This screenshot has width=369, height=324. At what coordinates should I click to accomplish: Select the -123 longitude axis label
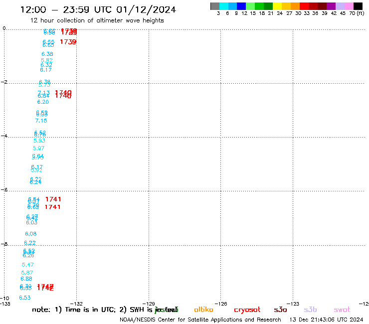click(293, 304)
